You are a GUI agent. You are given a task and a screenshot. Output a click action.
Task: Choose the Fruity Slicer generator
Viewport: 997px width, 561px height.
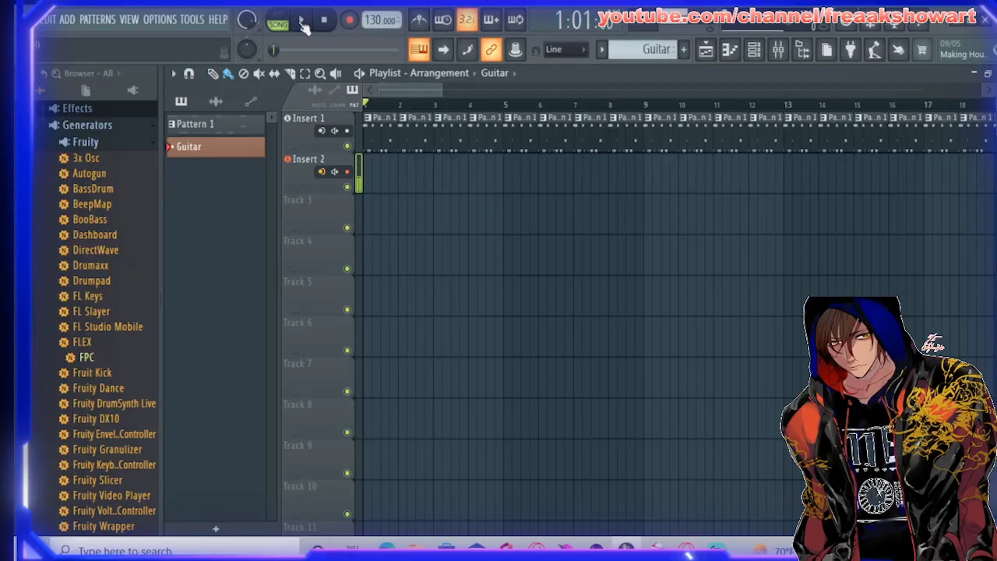click(x=97, y=480)
